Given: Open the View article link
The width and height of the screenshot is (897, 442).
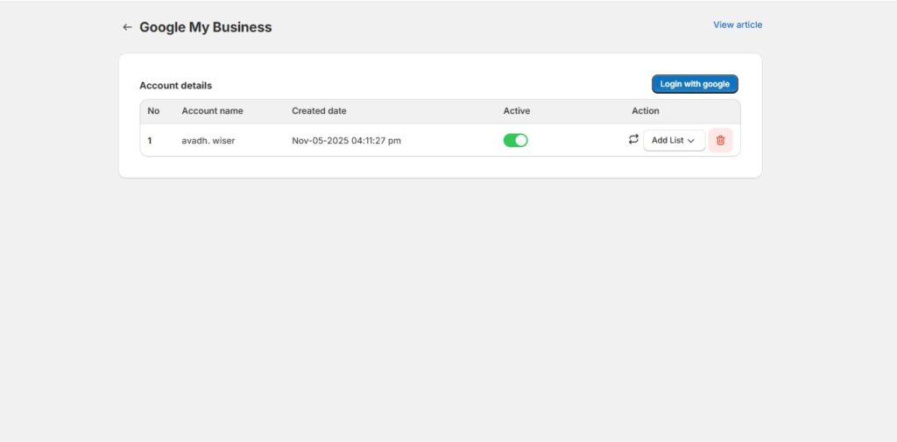Looking at the screenshot, I should click(x=737, y=25).
